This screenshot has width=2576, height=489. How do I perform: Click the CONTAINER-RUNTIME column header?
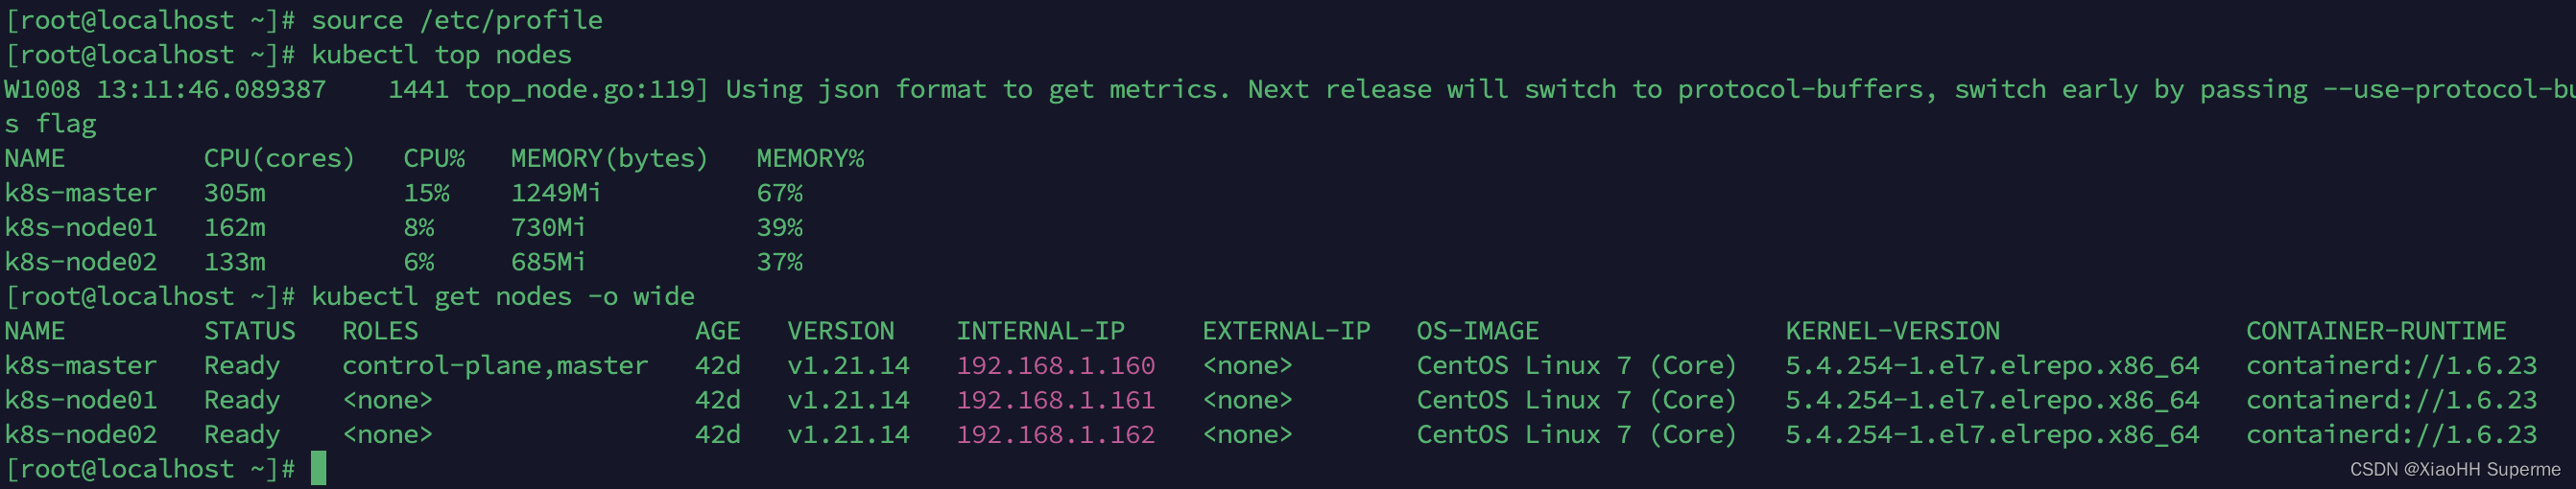(2376, 331)
